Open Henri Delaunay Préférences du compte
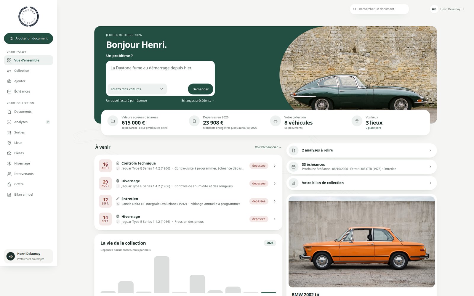The height and width of the screenshot is (296, 474). click(x=28, y=256)
